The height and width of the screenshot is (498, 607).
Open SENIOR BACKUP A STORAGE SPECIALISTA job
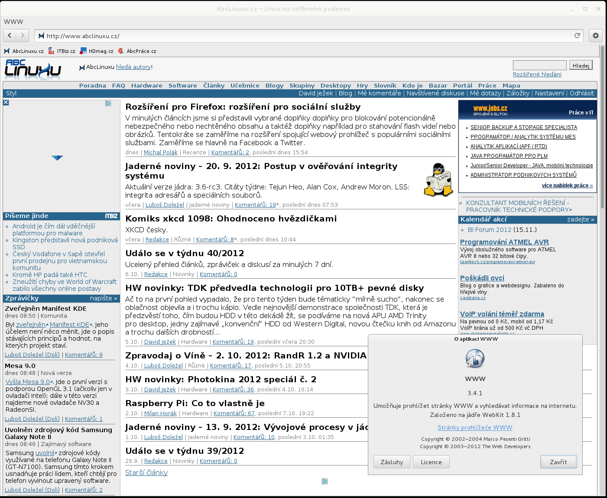tap(524, 127)
